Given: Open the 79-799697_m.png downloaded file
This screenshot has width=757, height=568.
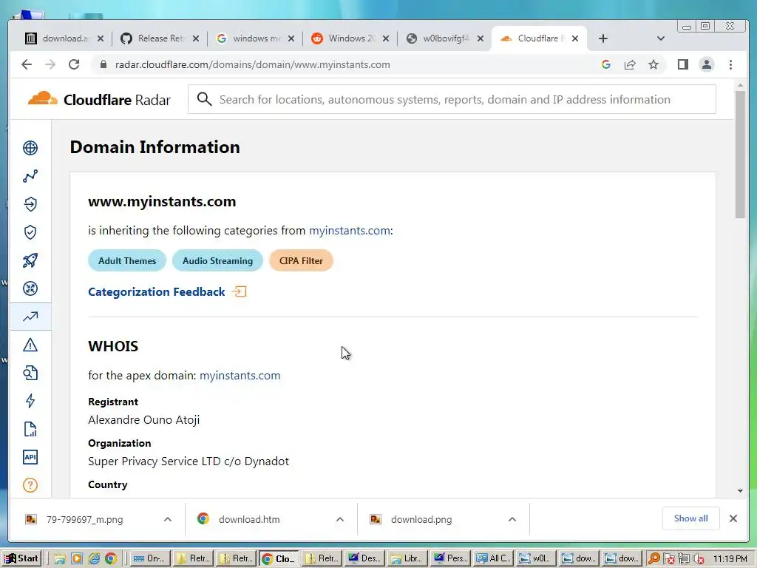Looking at the screenshot, I should (84, 519).
